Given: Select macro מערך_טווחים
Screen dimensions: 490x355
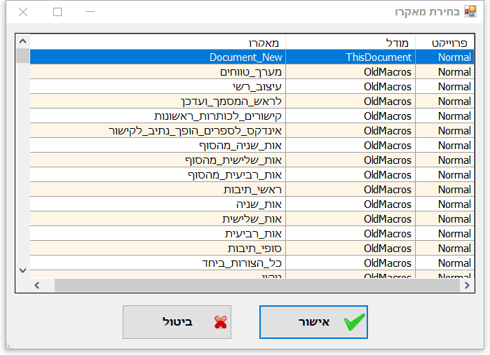Looking at the screenshot, I should tap(158, 72).
